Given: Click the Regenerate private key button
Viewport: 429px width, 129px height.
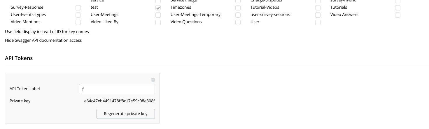Looking at the screenshot, I should coord(126,114).
